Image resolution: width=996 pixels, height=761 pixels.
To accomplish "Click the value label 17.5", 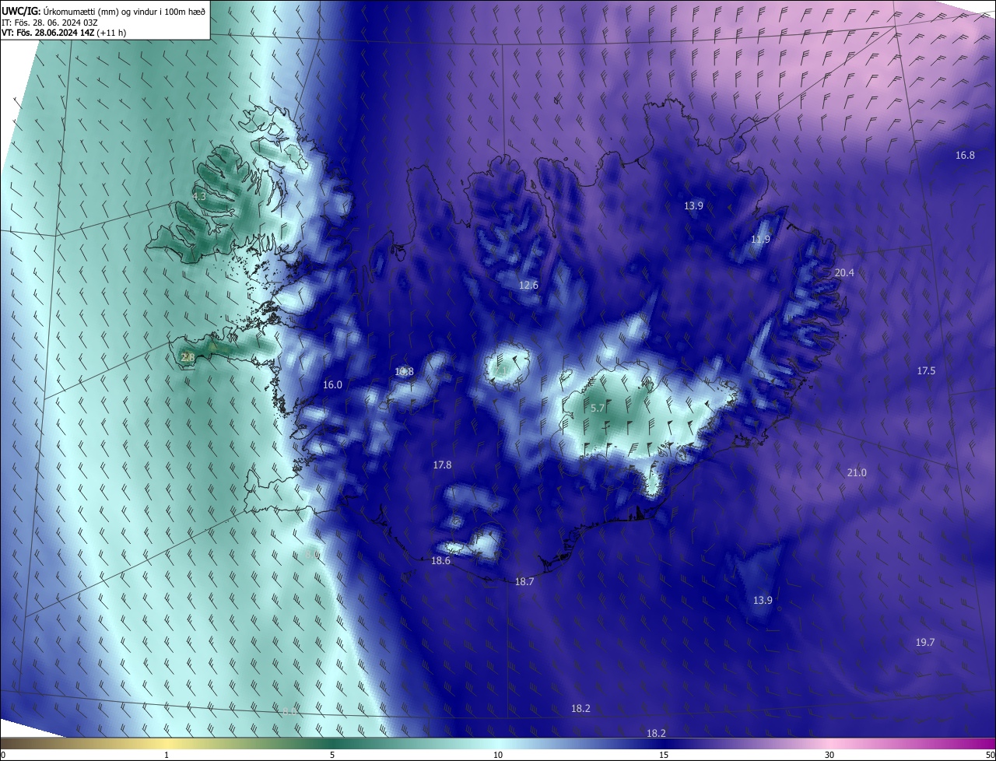I will point(926,370).
